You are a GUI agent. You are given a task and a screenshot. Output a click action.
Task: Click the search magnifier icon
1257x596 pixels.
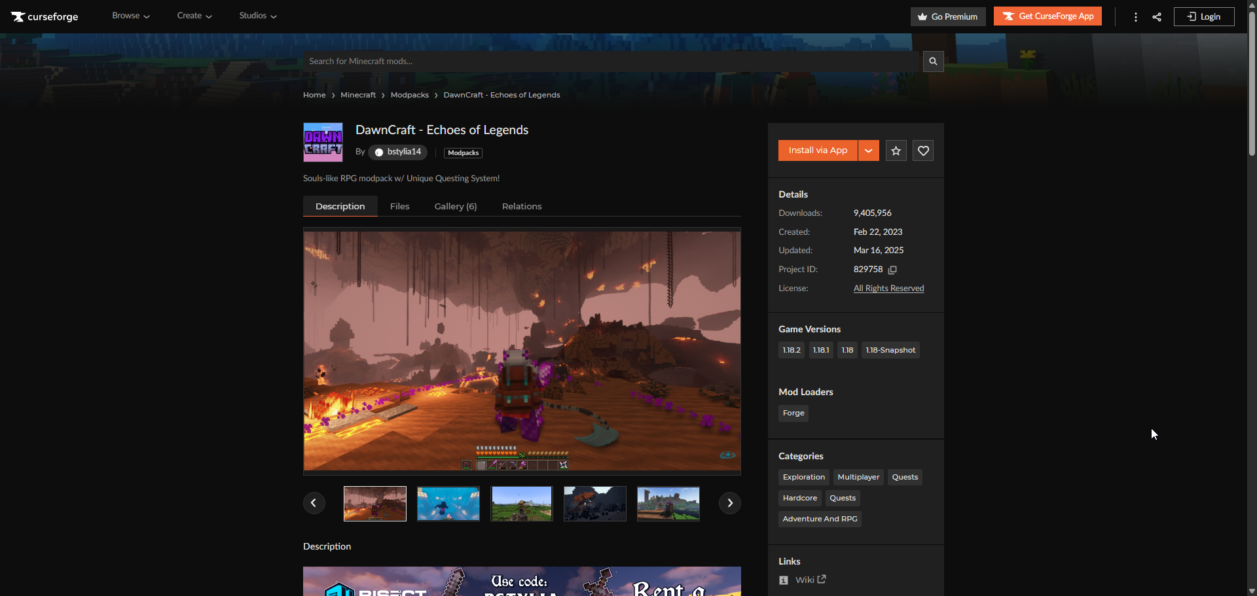pyautogui.click(x=933, y=61)
